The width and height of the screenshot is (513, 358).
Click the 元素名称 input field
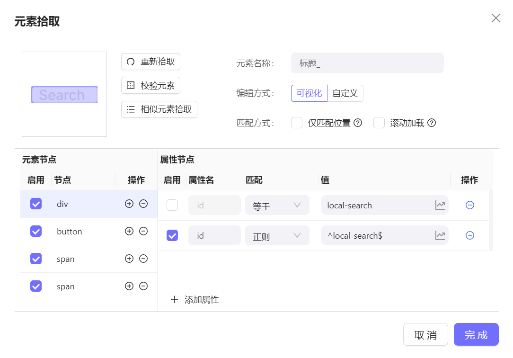[x=367, y=63]
